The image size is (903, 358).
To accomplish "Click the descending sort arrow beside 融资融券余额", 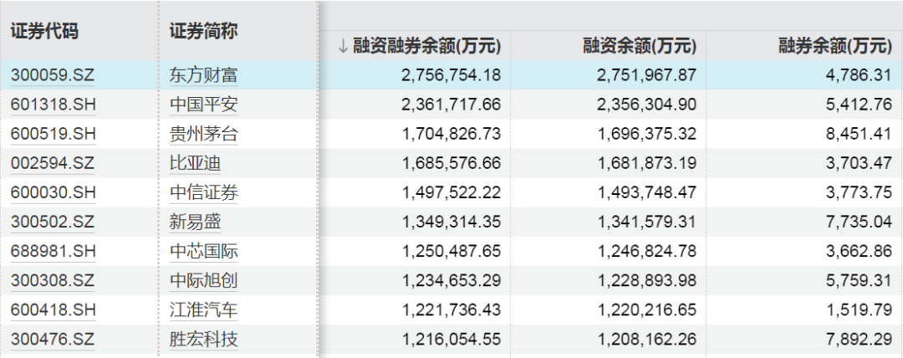I will coord(344,46).
